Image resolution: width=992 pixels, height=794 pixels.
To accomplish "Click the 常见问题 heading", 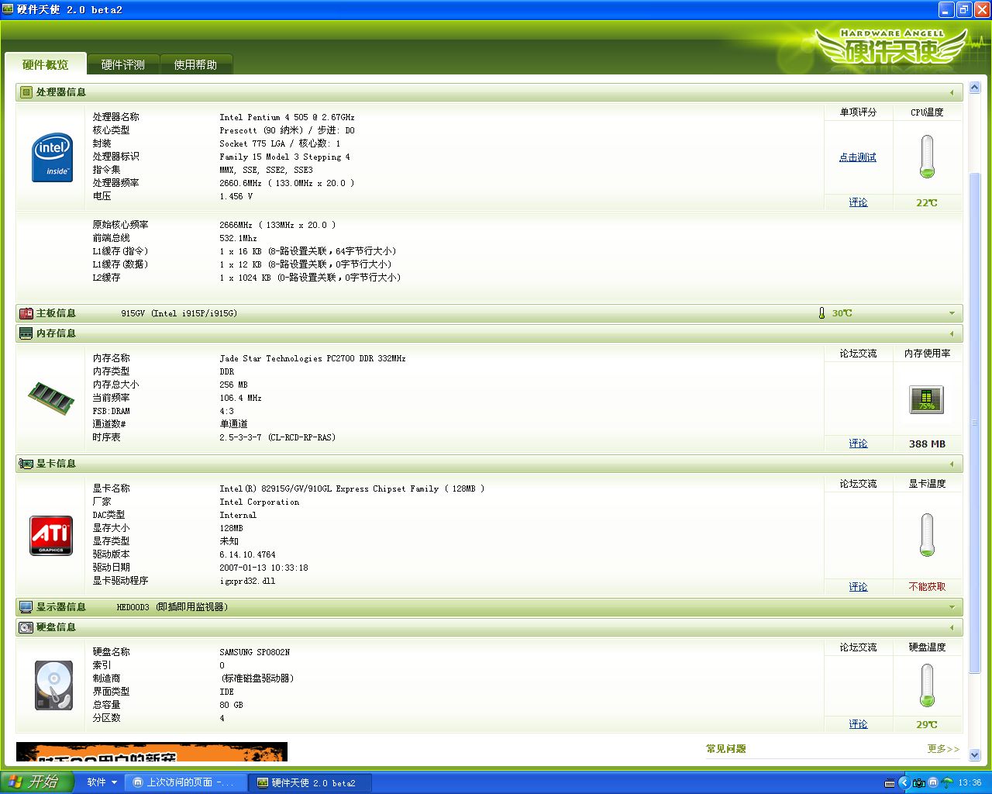I will tap(726, 749).
